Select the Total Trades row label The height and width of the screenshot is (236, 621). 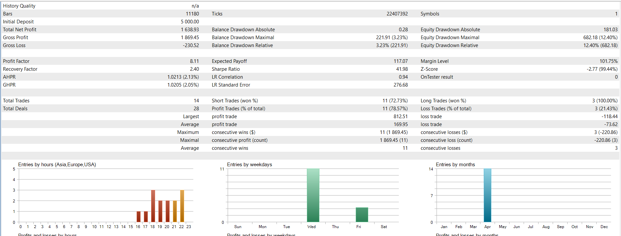16,101
